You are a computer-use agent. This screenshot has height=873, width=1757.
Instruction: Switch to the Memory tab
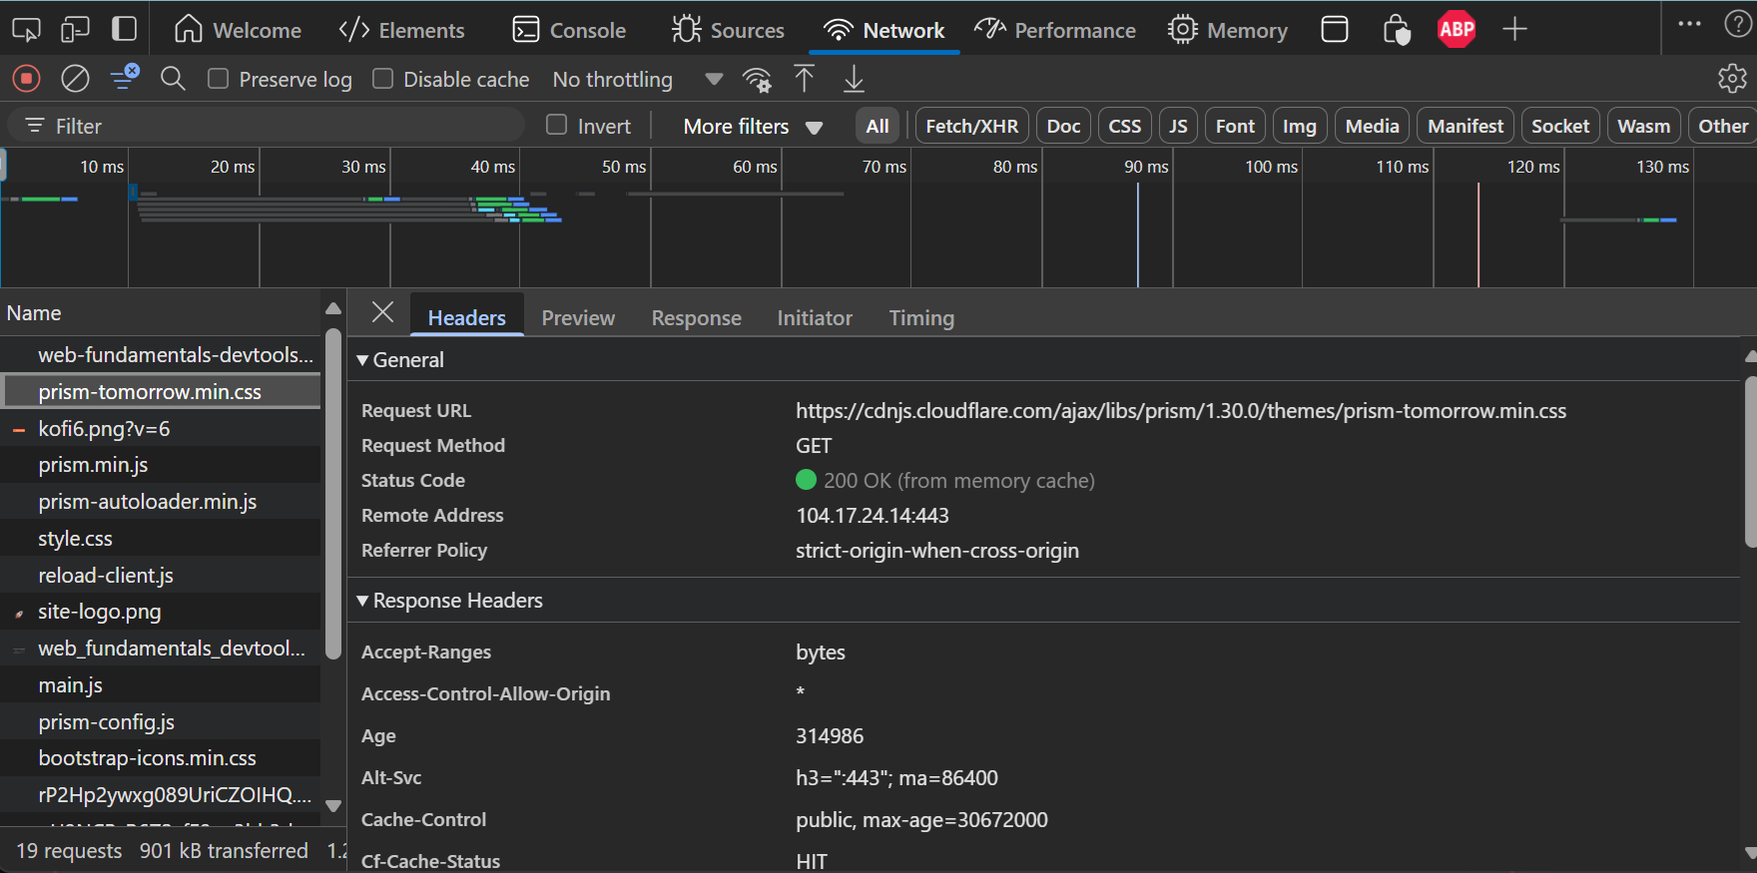(x=1228, y=30)
